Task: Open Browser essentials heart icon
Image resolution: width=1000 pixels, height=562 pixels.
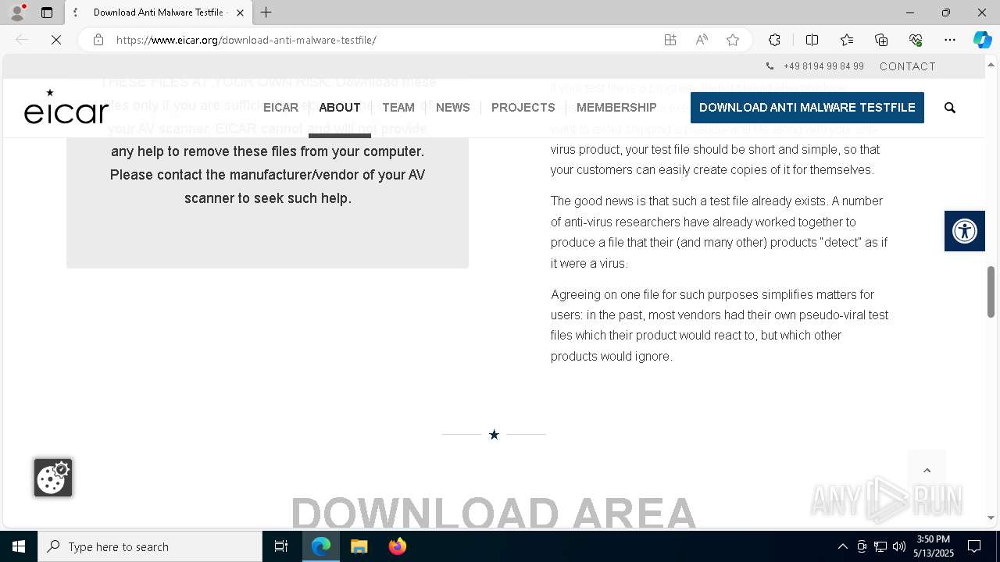Action: tap(916, 40)
